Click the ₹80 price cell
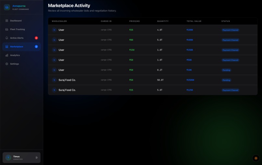 [131, 40]
